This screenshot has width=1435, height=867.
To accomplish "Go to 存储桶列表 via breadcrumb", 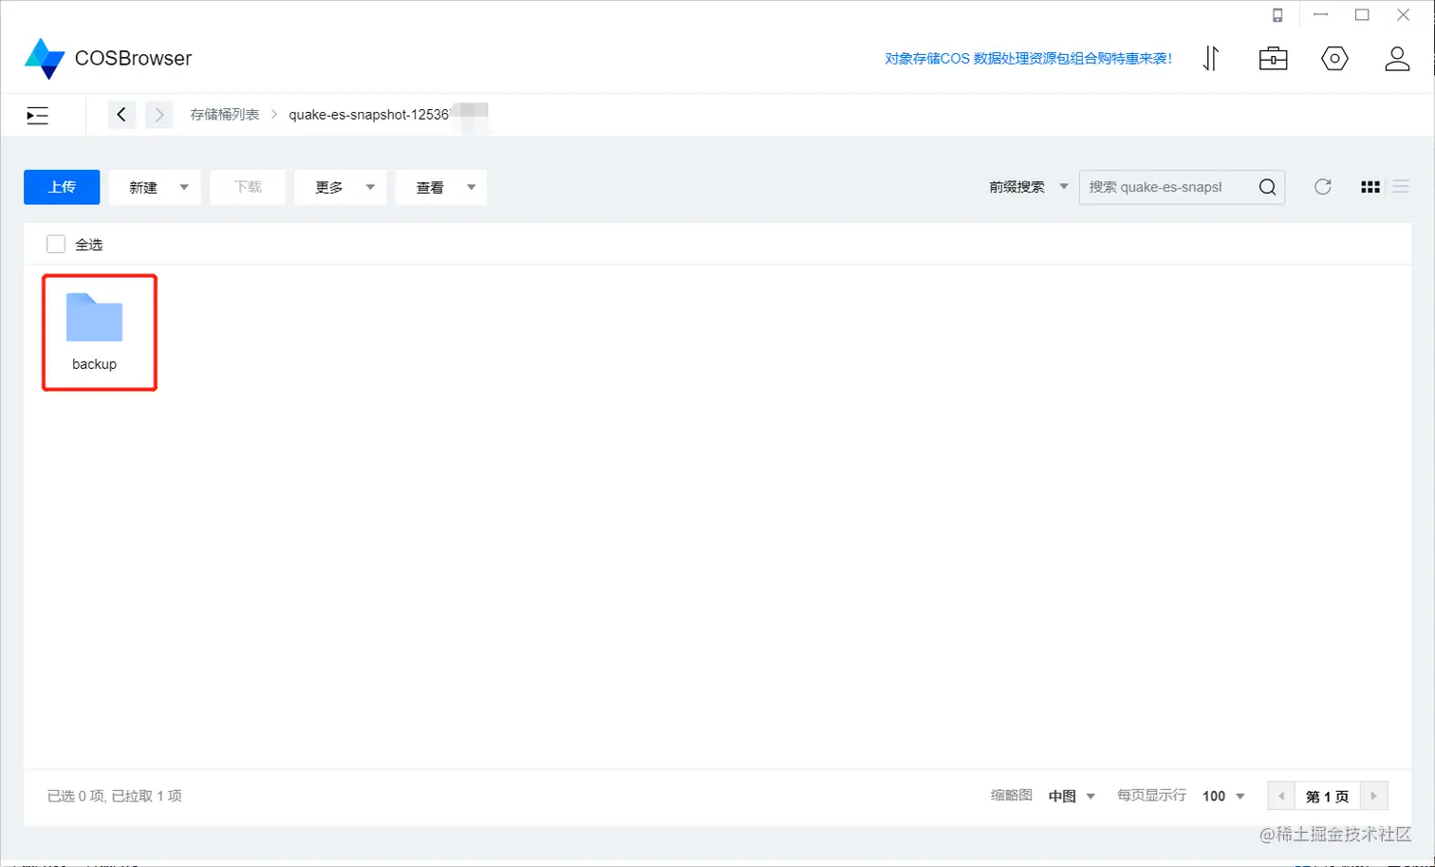I will click(225, 114).
